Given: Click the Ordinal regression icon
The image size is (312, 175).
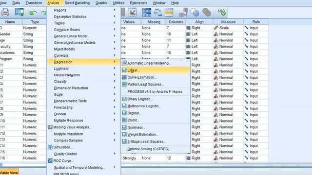Looking at the screenshot, I should click(x=124, y=113).
